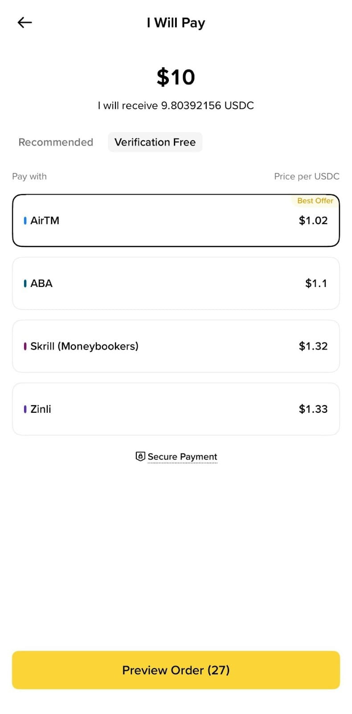Choose ABA as payment option
The width and height of the screenshot is (352, 714).
176,283
